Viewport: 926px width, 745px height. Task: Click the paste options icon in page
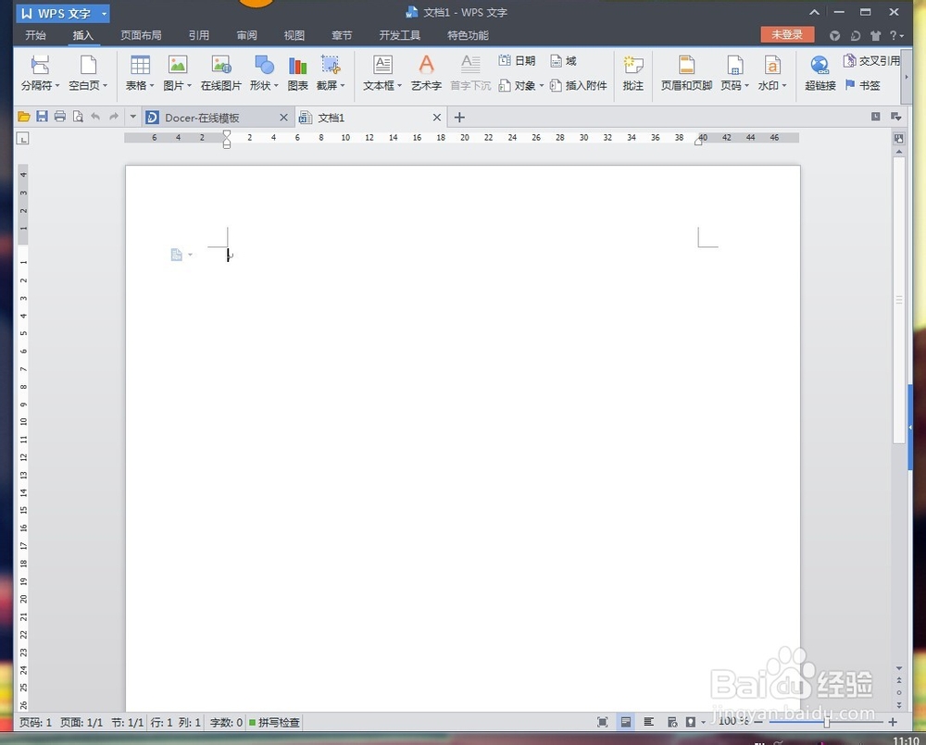point(177,255)
